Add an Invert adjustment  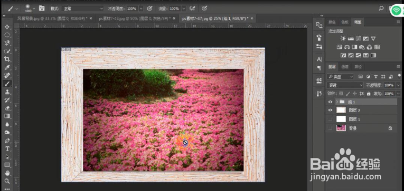click(343, 55)
